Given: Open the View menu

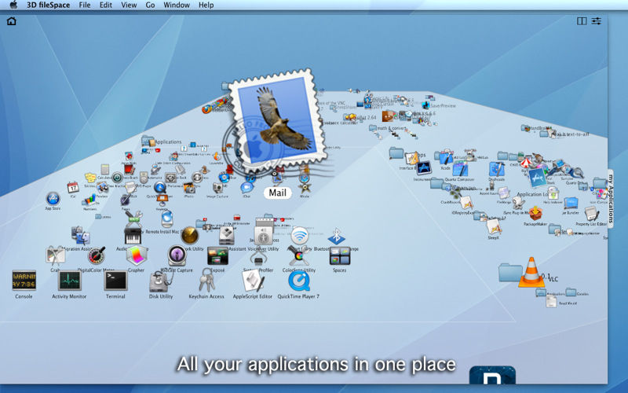Looking at the screenshot, I should click(129, 6).
